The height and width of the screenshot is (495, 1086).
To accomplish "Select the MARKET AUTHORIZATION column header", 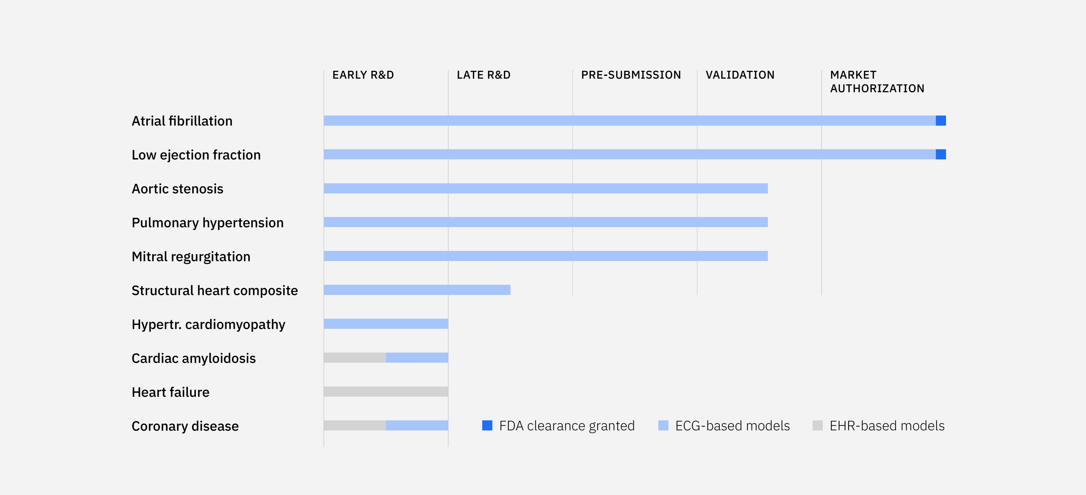I will [877, 82].
